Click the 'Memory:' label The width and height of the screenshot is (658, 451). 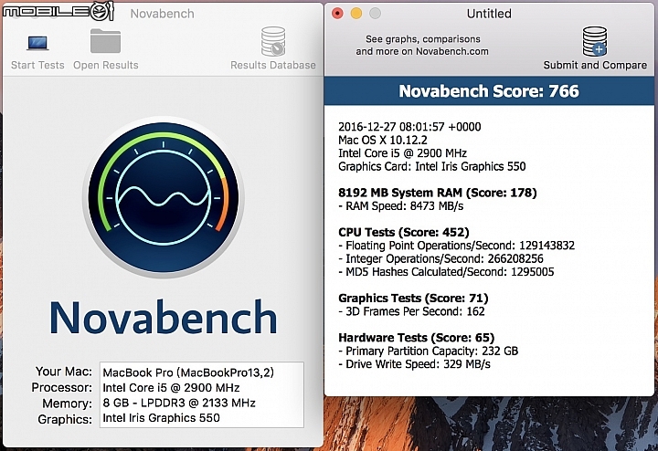tap(67, 404)
